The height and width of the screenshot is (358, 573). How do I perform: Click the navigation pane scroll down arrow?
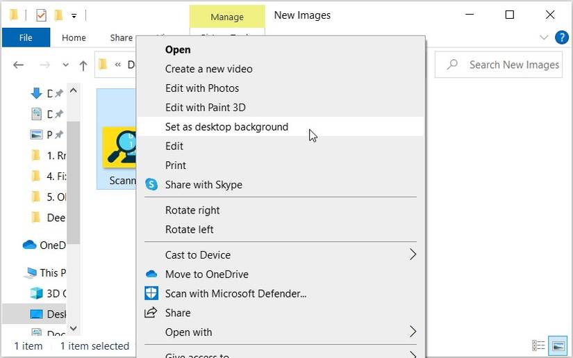click(74, 328)
